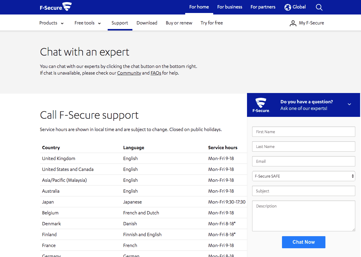Open the FAQs link

click(156, 73)
